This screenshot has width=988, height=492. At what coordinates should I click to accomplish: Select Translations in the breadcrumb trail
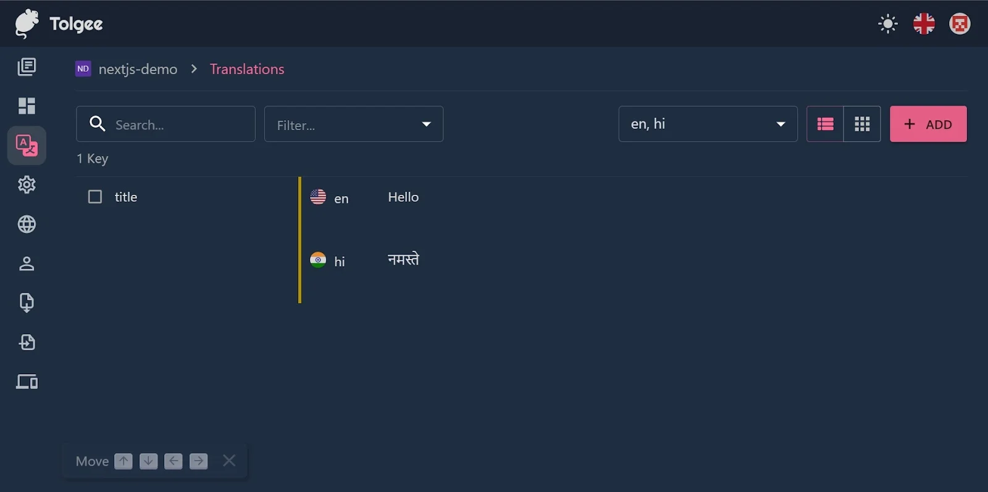click(x=246, y=69)
